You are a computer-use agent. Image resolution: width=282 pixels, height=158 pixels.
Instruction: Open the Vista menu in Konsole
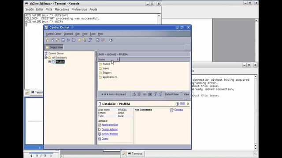coord(49,9)
